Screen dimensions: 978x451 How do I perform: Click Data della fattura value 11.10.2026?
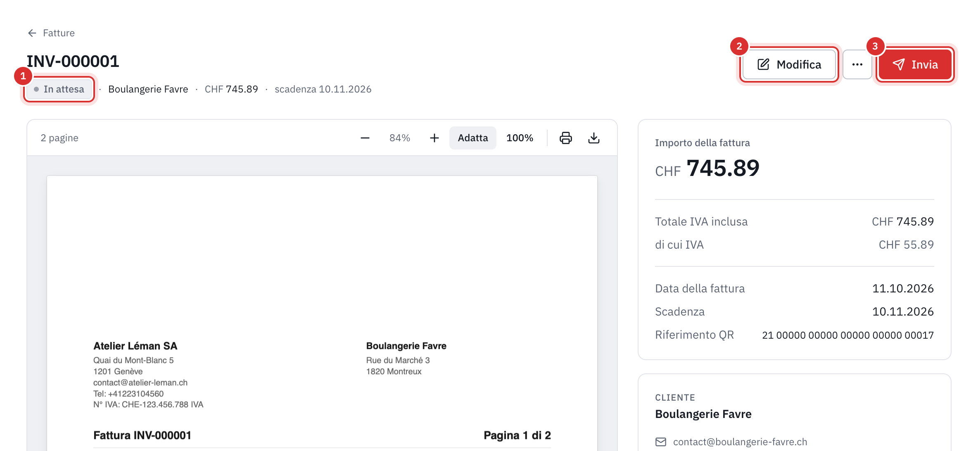(x=903, y=289)
